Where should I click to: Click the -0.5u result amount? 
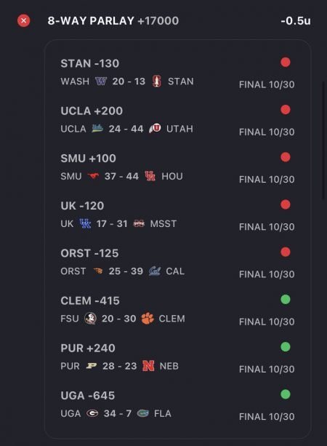296,21
